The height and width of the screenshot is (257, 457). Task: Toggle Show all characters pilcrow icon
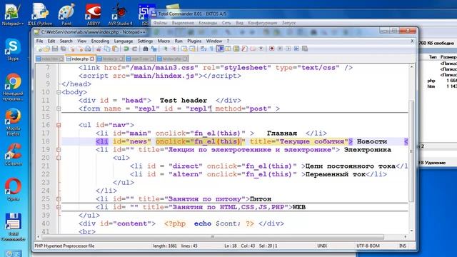tap(211, 49)
